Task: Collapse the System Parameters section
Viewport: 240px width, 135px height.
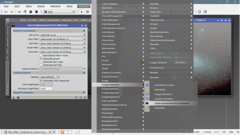Action: (x=84, y=31)
